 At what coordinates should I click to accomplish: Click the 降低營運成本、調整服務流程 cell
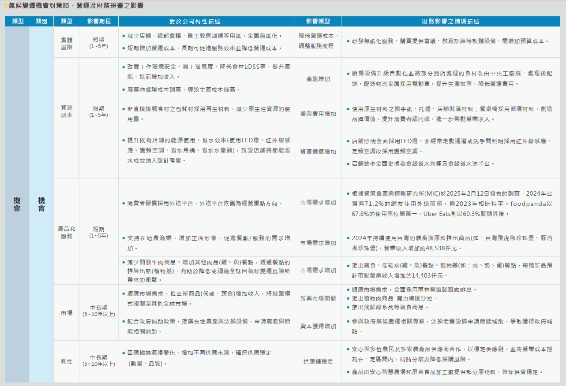point(318,41)
